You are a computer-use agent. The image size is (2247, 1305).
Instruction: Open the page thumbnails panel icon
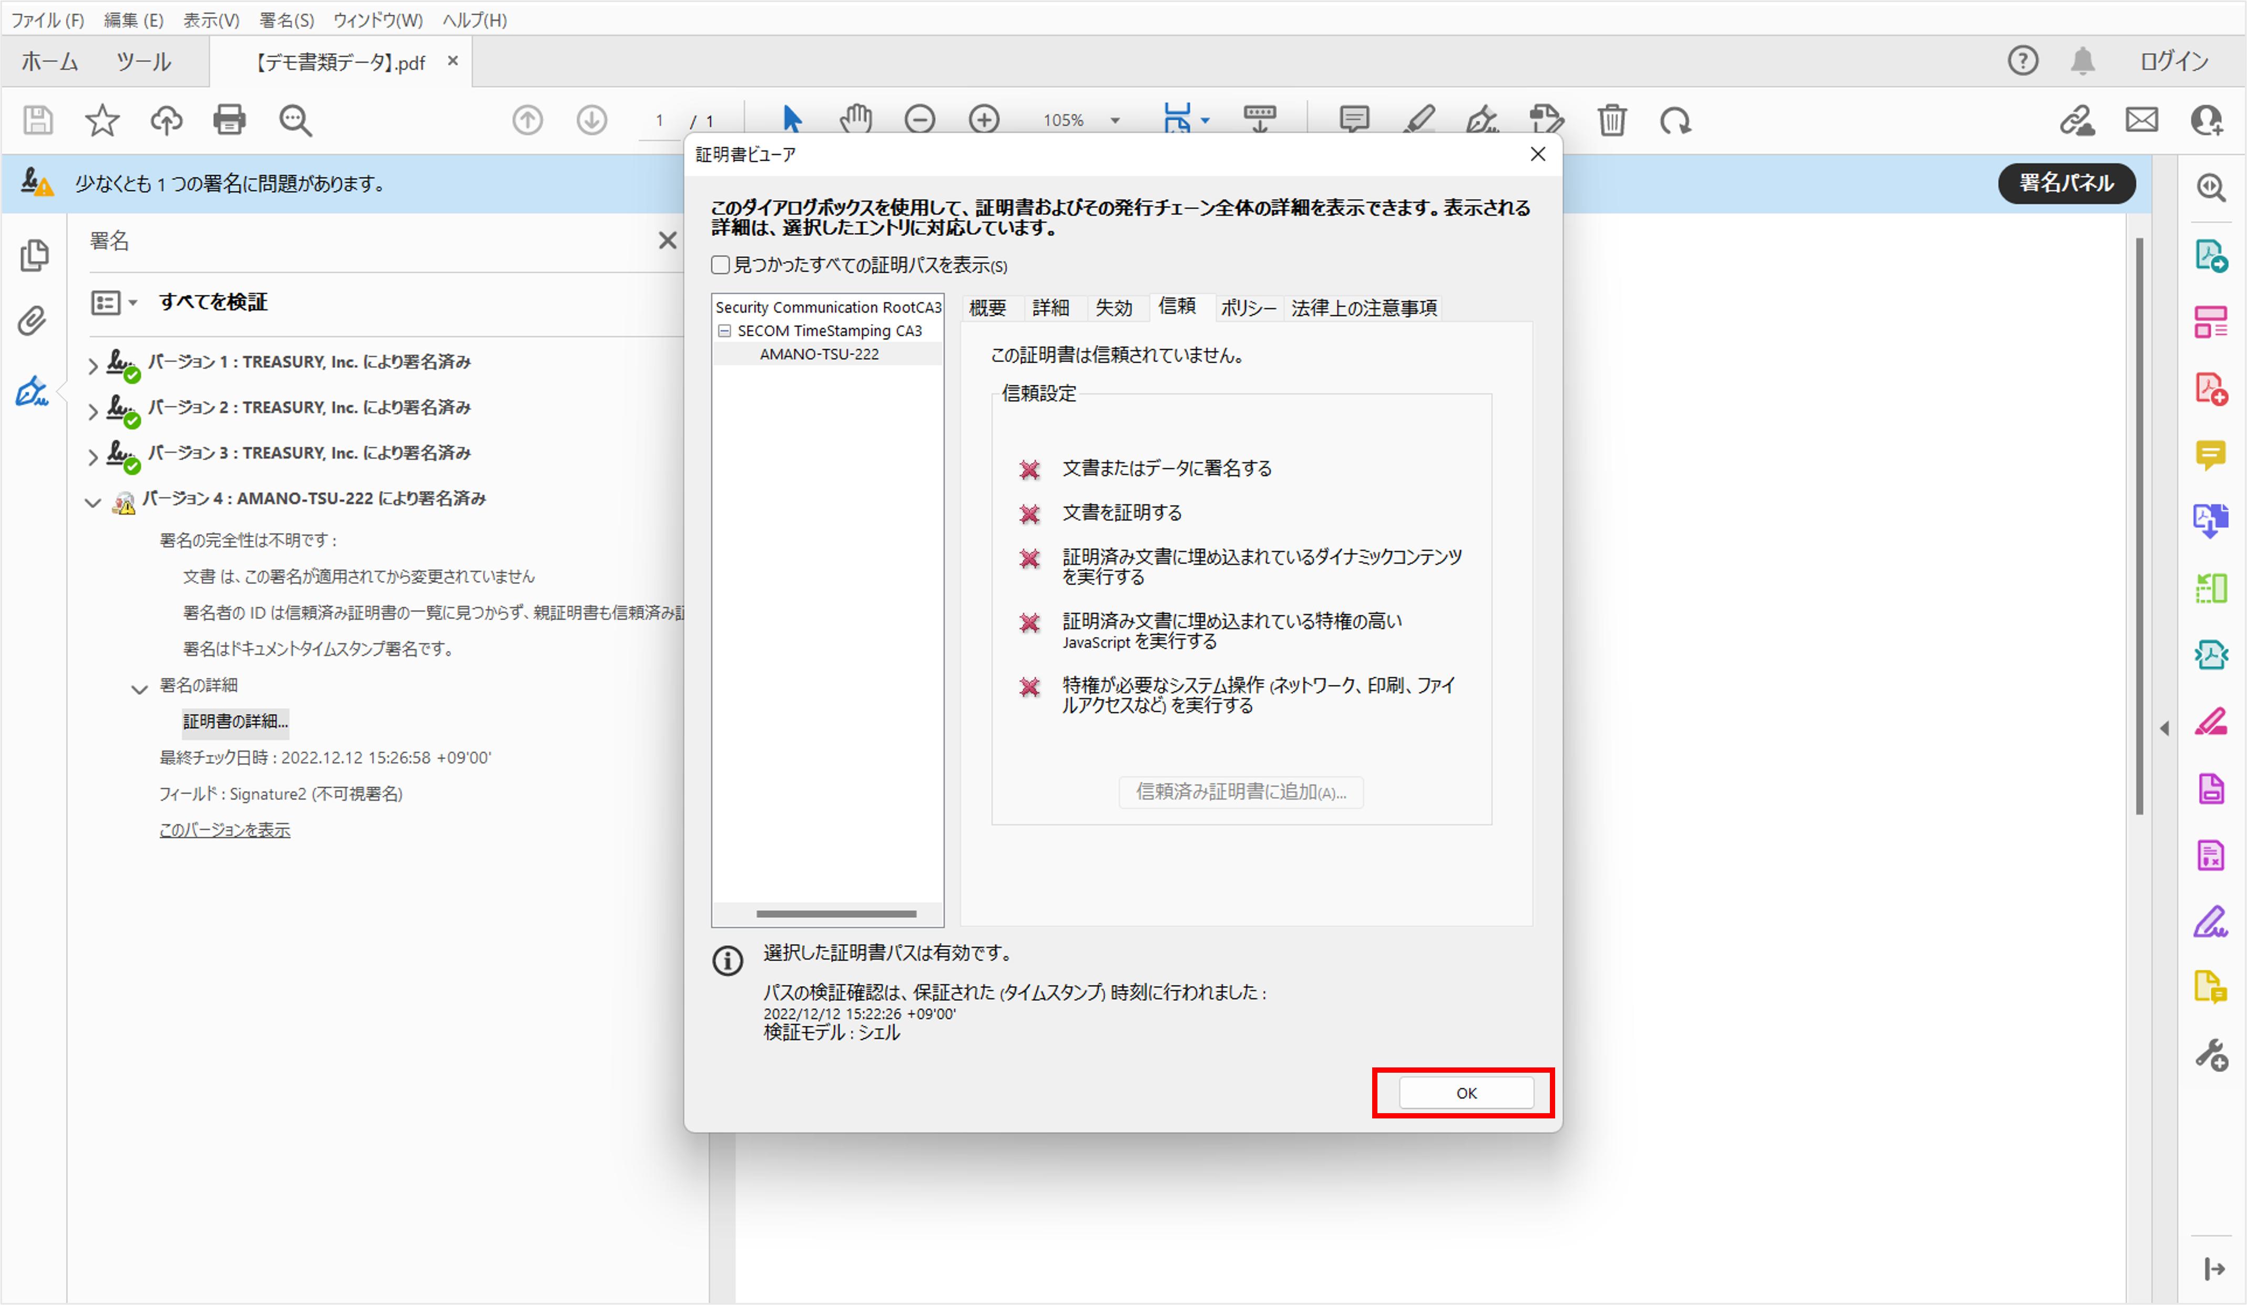(x=34, y=256)
